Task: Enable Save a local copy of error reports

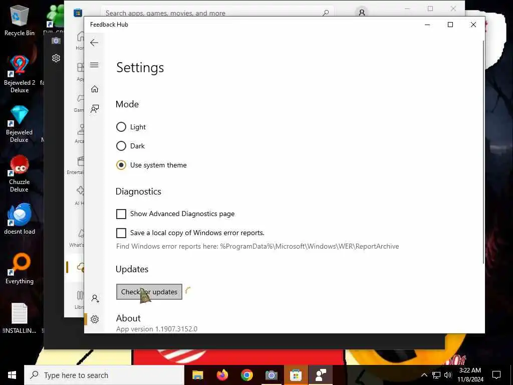Action: 121,233
